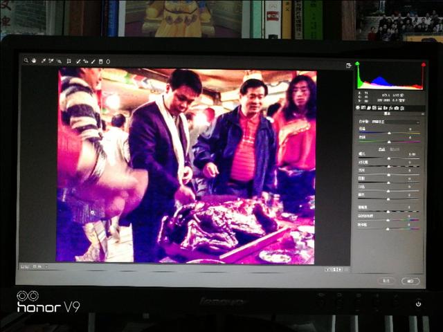Click the Temperature value field
Image resolution: width=443 pixels, height=332 pixels.
click(410, 129)
